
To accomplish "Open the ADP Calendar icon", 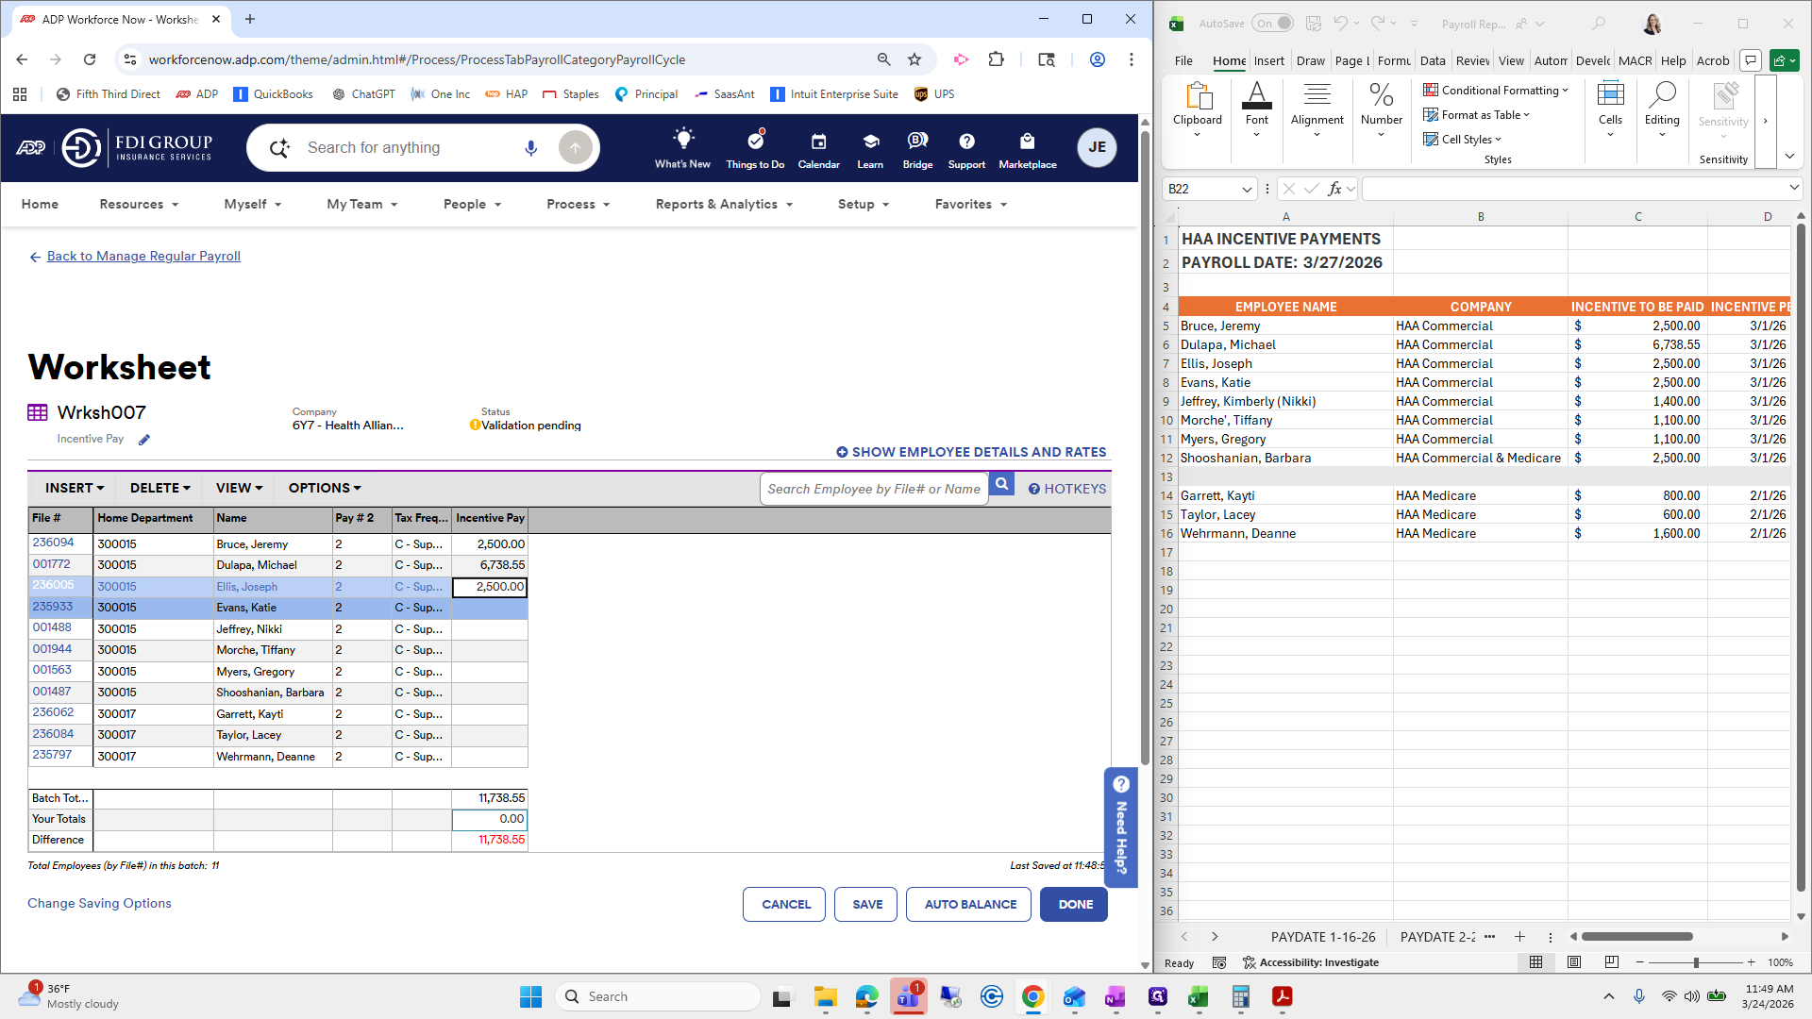I will (x=818, y=142).
